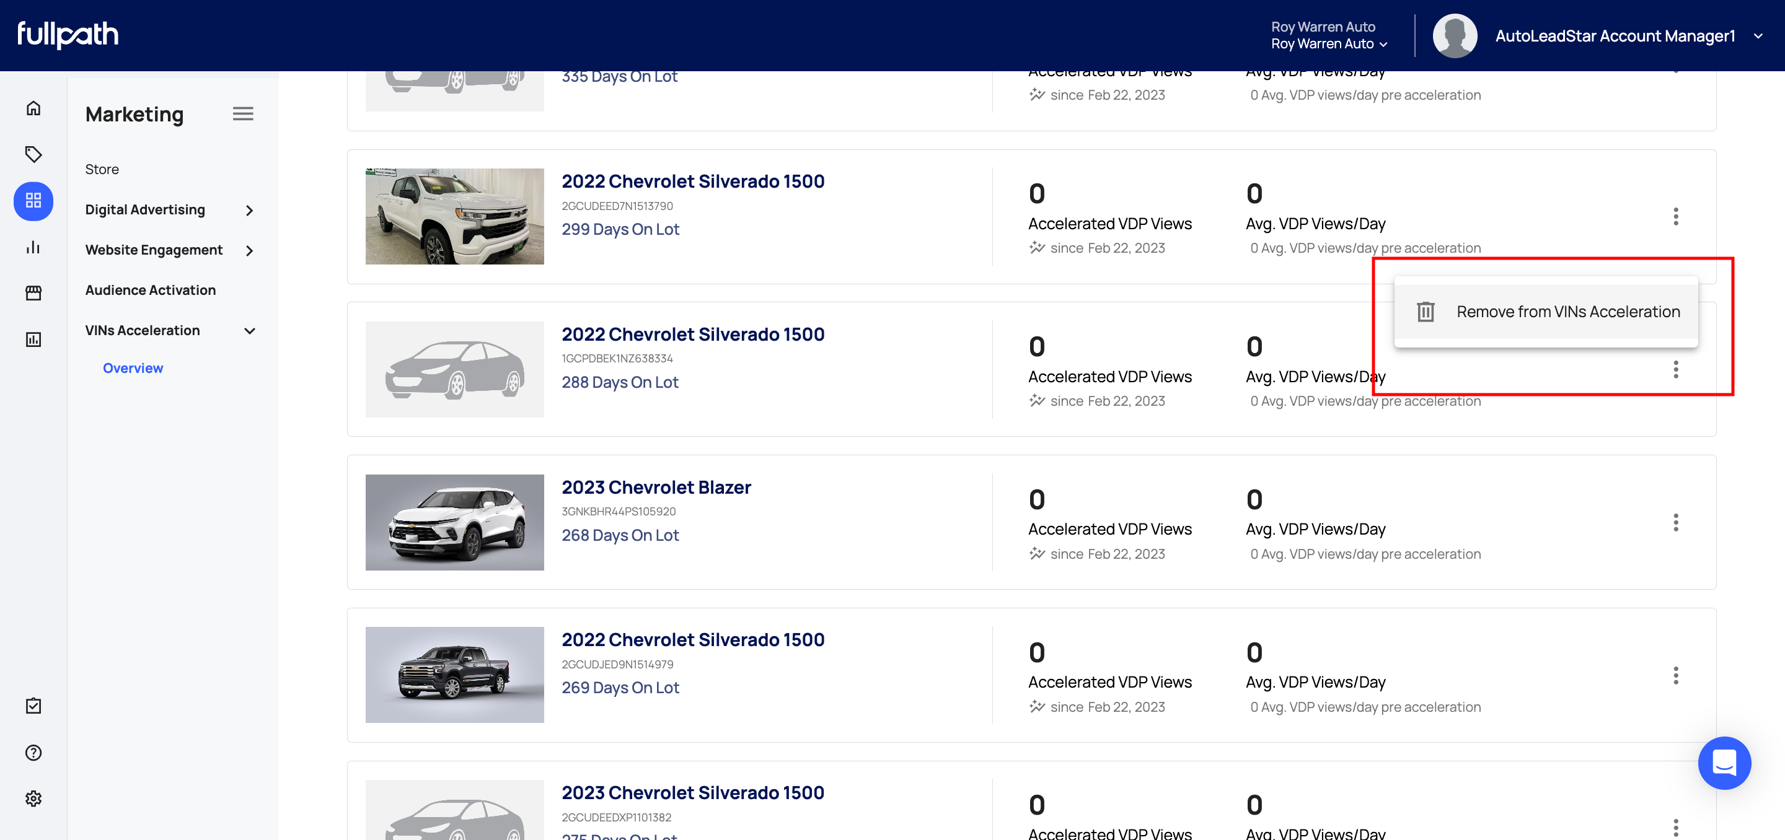This screenshot has width=1785, height=840.
Task: Click the 2023 Chevrolet Blazer thumbnail
Action: click(x=454, y=522)
